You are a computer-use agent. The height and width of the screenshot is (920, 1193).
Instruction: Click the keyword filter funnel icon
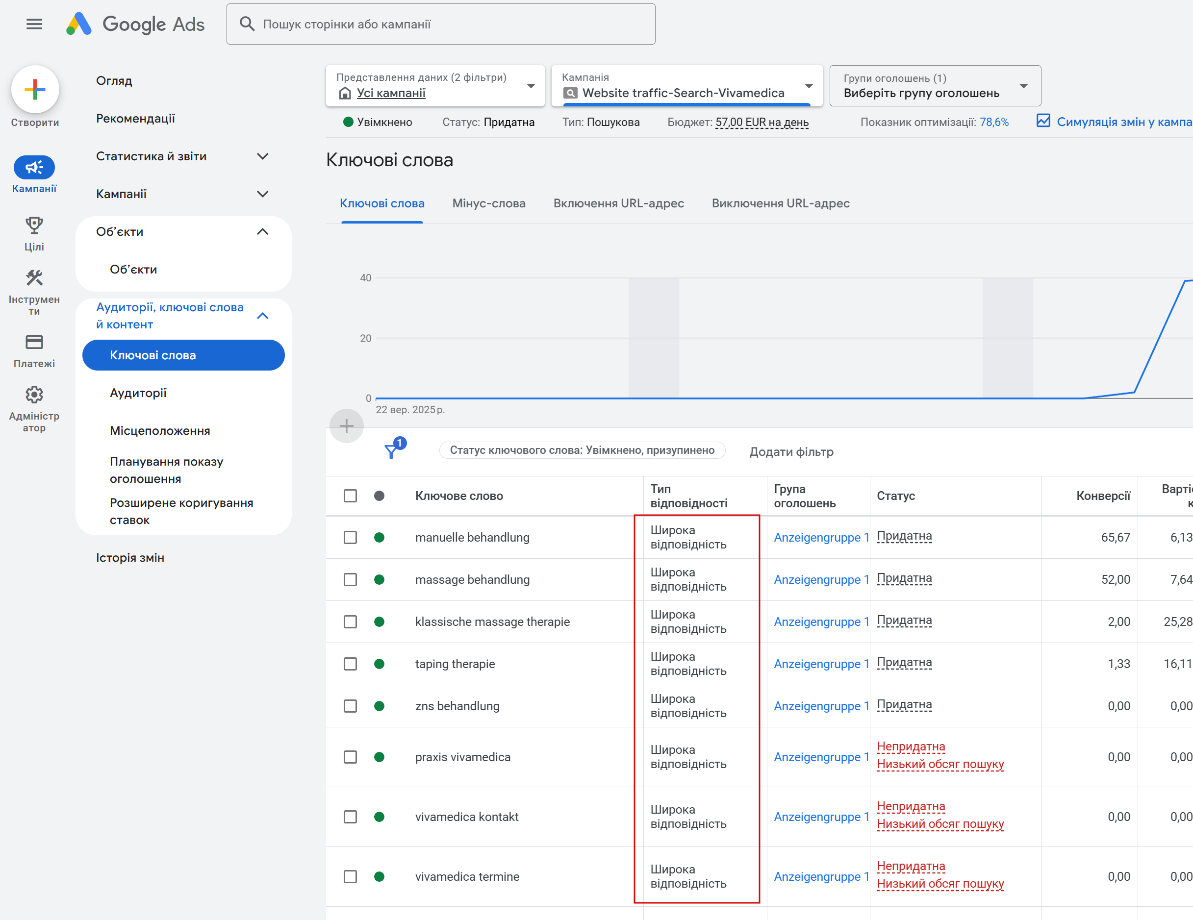[391, 450]
